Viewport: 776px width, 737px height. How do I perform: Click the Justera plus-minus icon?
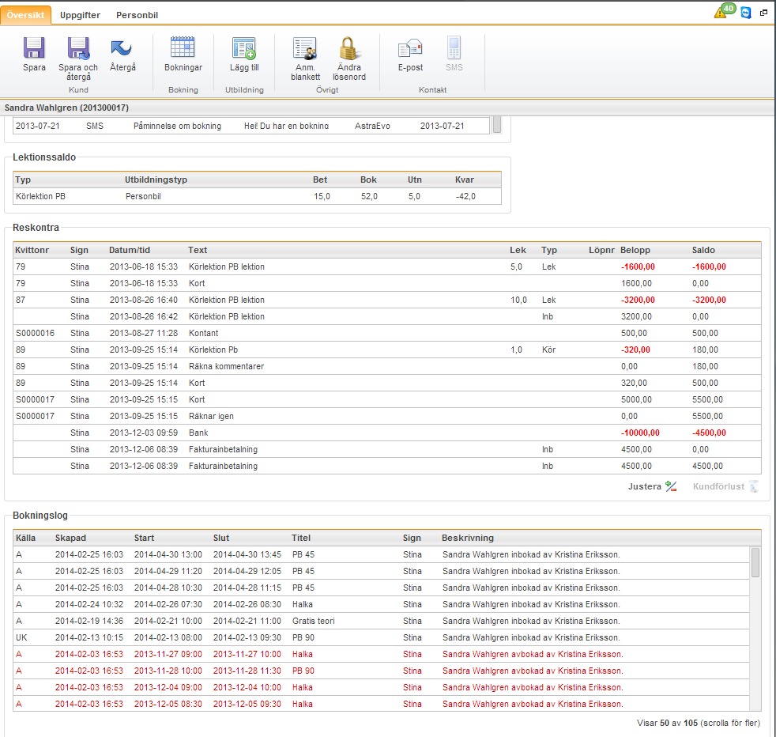tap(671, 486)
